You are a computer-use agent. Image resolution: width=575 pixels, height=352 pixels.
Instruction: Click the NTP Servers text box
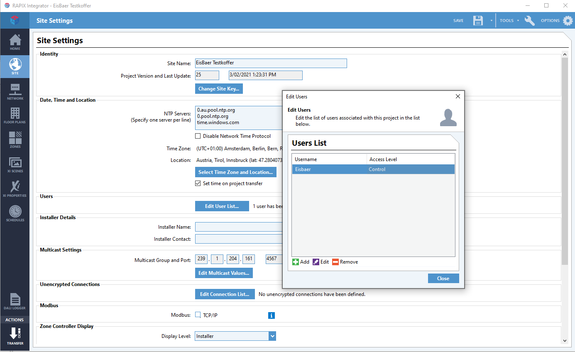[239, 118]
